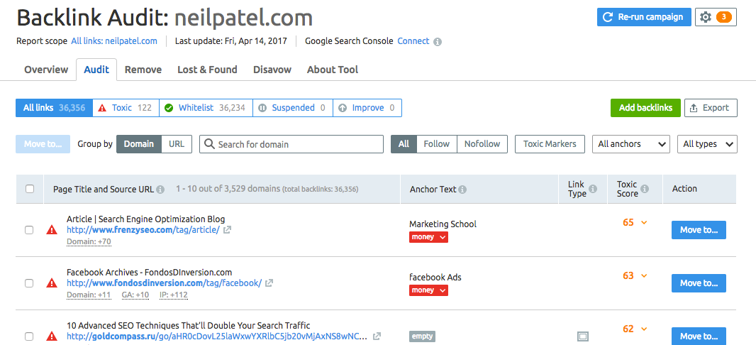The image size is (756, 345).
Task: Click the Link Type info icon
Action: click(x=593, y=189)
